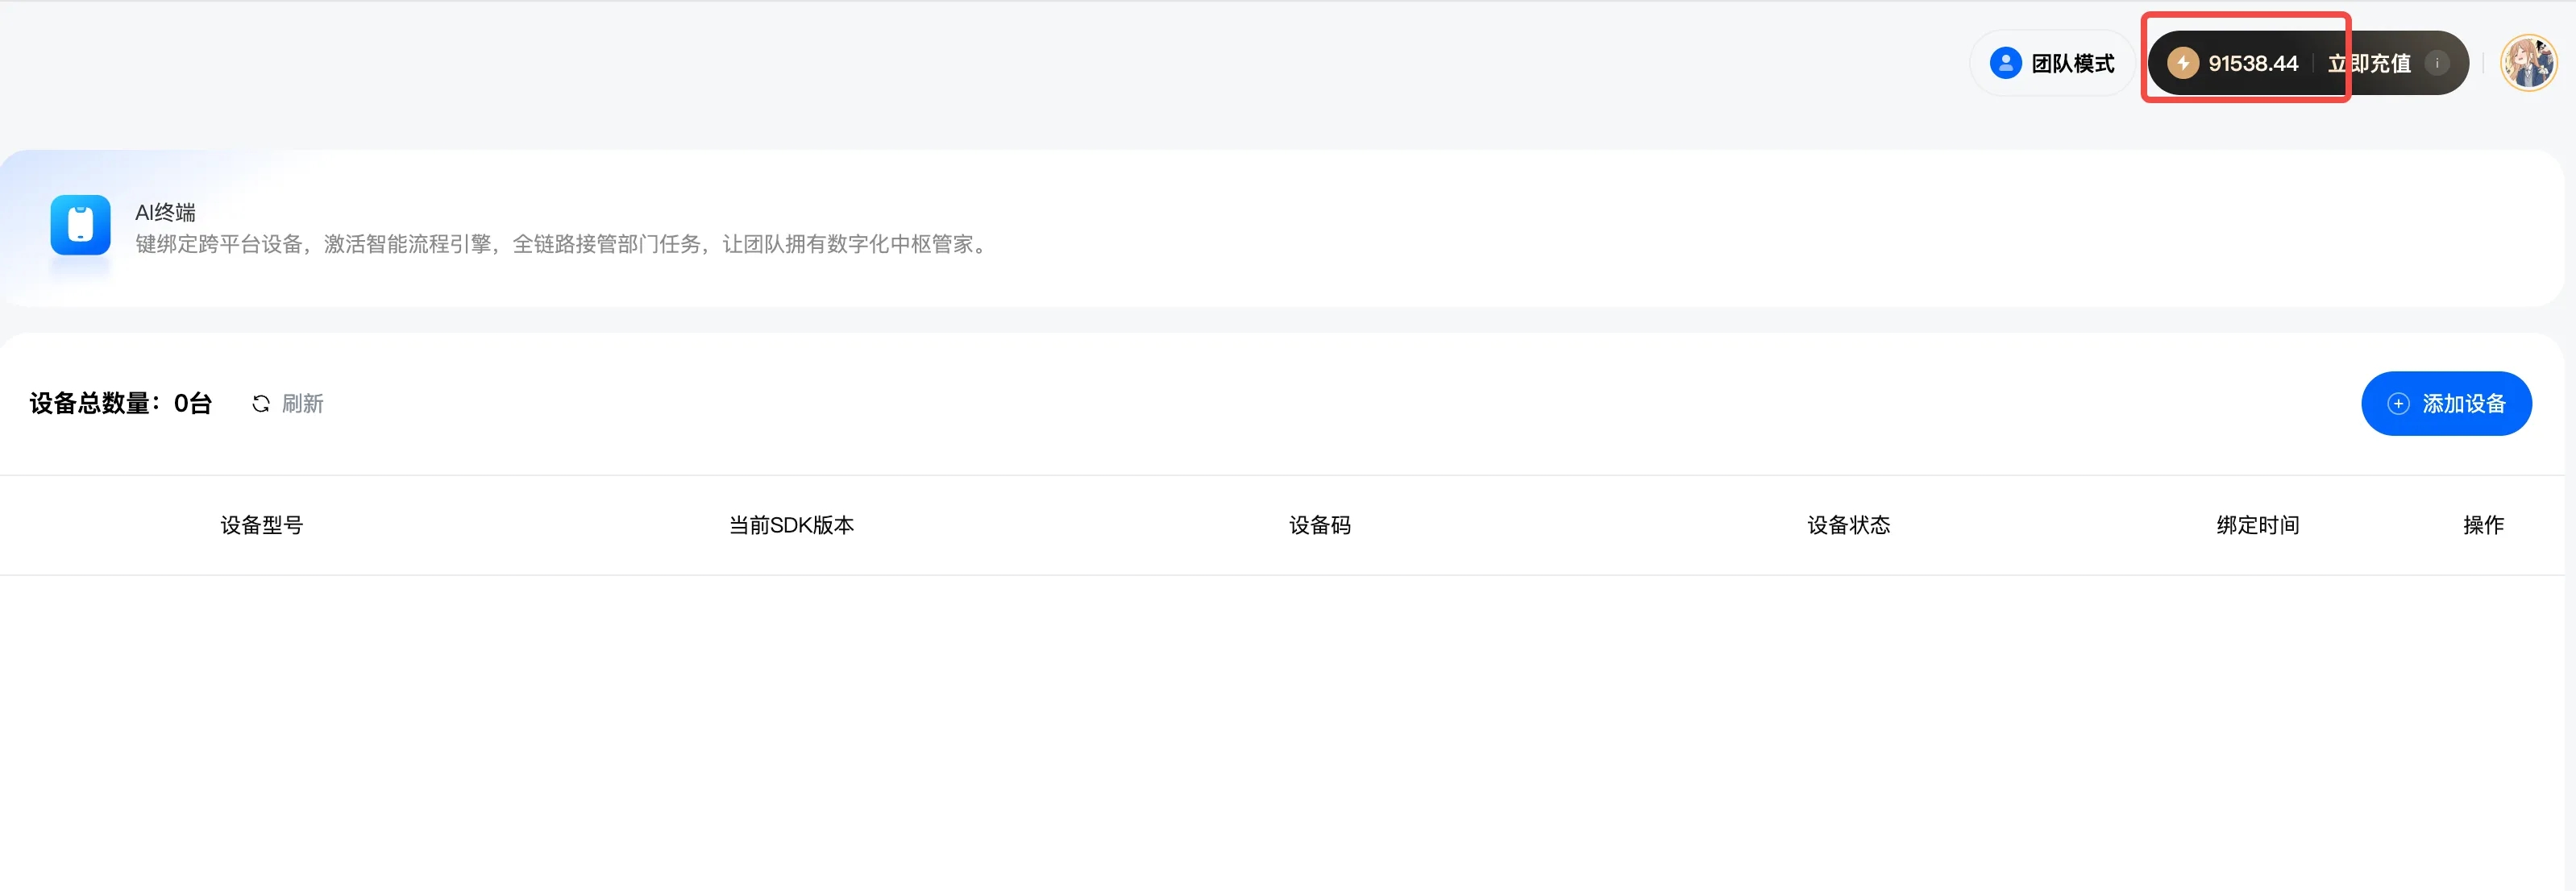Toggle the 团队模式 team mode label
Image resolution: width=2576 pixels, height=891 pixels.
(x=2072, y=64)
